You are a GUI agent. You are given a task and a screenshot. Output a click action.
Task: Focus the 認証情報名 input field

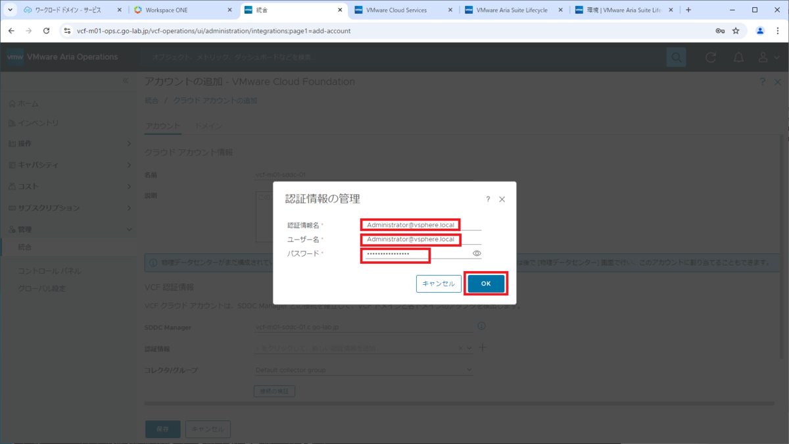[x=421, y=225]
